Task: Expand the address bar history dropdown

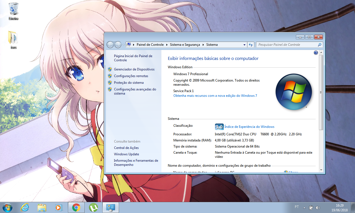Action: pos(244,45)
